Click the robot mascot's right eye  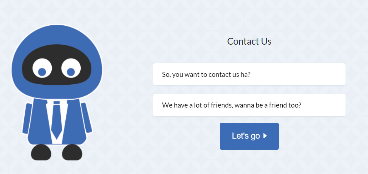coord(71,68)
